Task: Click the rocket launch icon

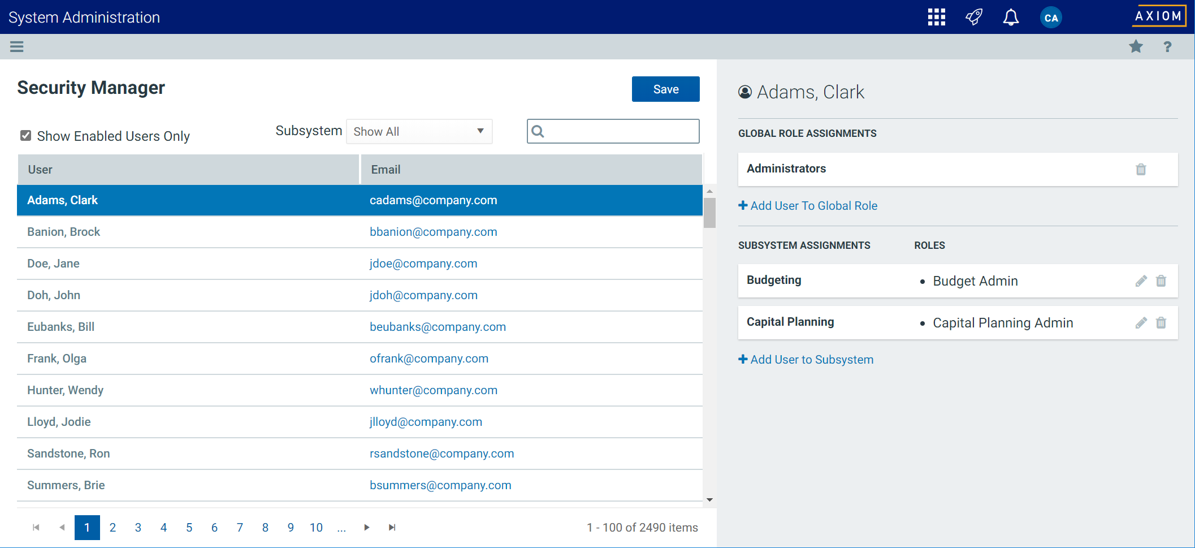Action: [x=973, y=17]
